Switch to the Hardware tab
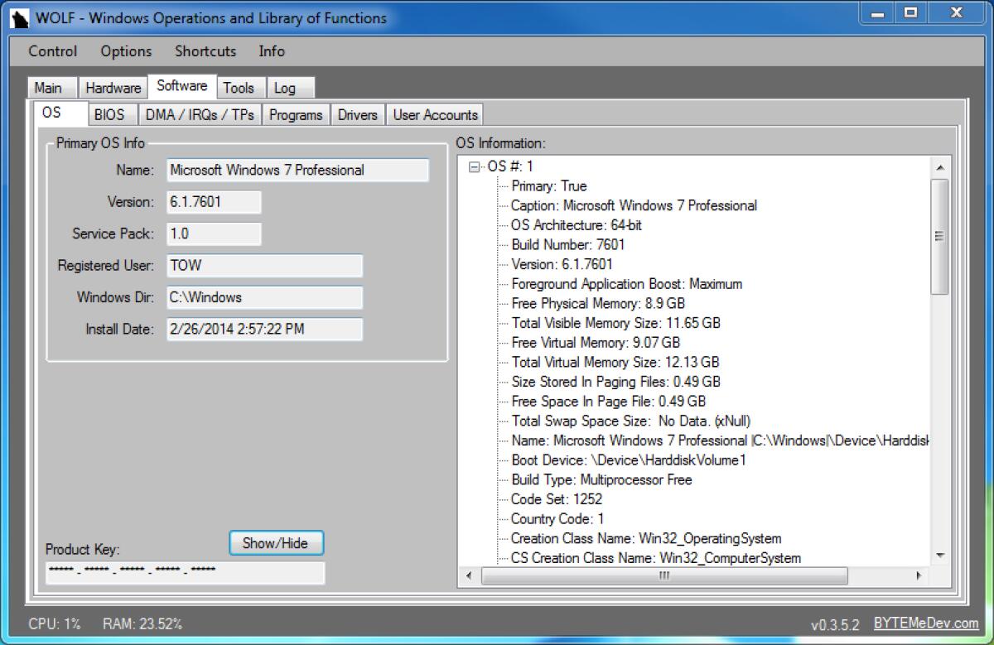 pyautogui.click(x=113, y=87)
